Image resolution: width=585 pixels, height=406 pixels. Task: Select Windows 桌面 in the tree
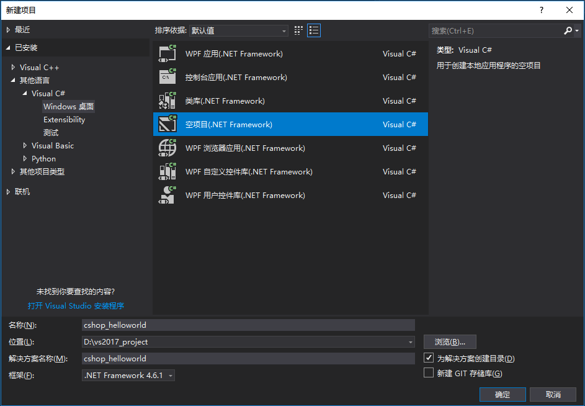click(x=68, y=106)
